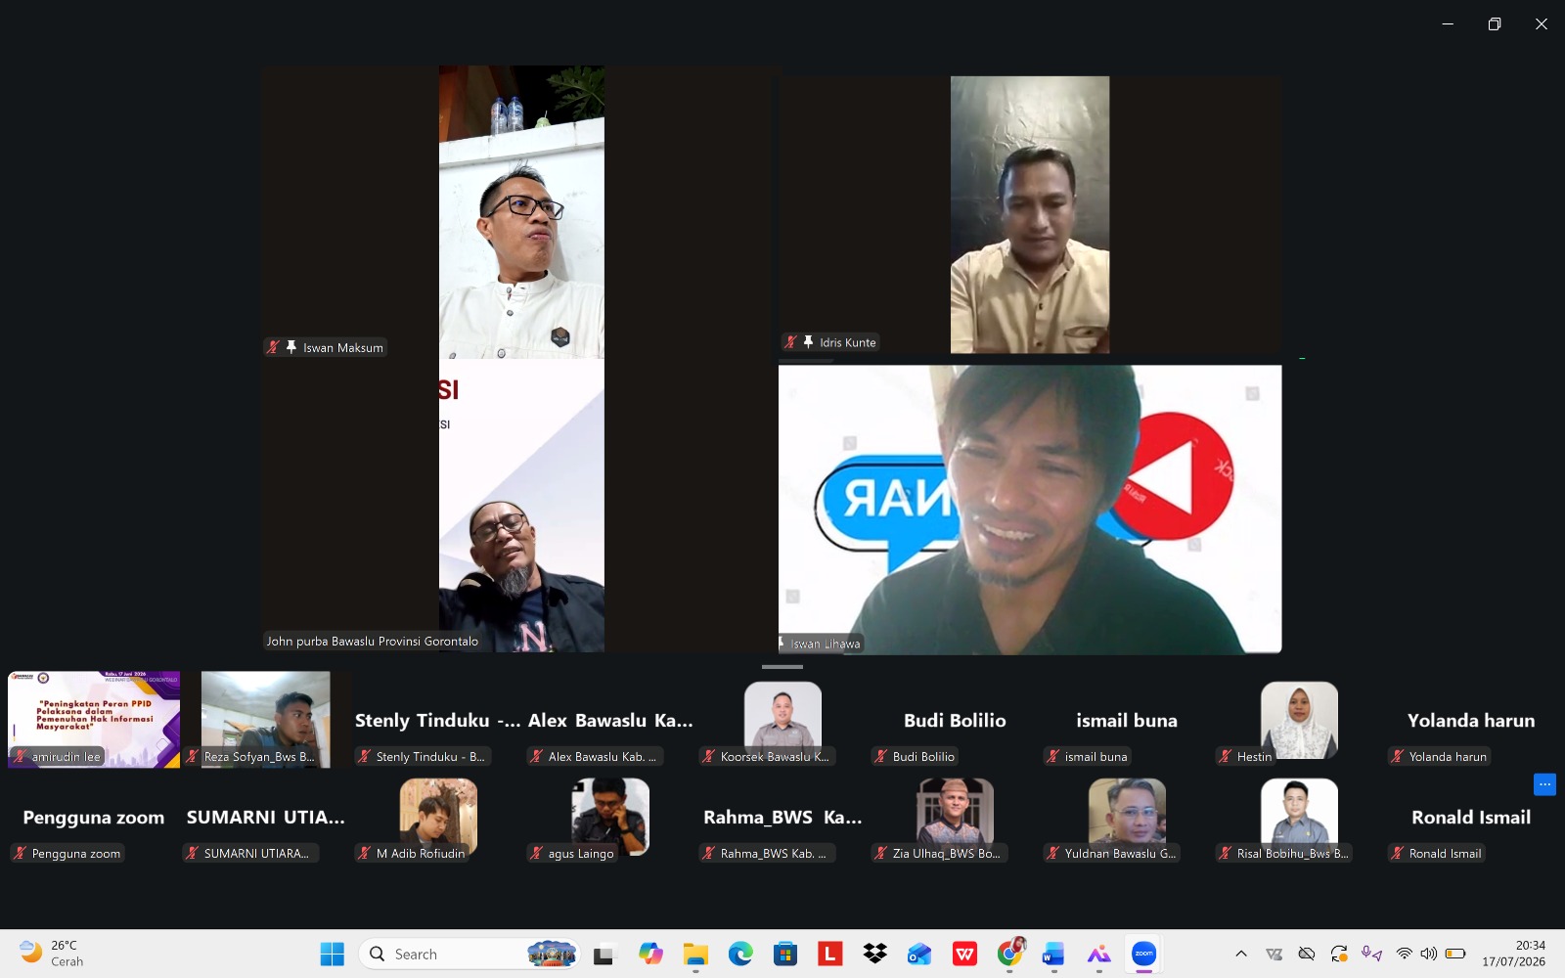Open the weather widget showing 26°C Cerah
Image resolution: width=1565 pixels, height=978 pixels.
pos(53,954)
